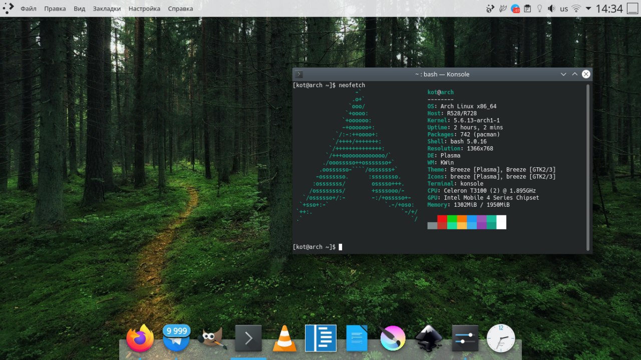Image resolution: width=641 pixels, height=360 pixels.
Task: Open the Вид menu
Action: tap(79, 9)
